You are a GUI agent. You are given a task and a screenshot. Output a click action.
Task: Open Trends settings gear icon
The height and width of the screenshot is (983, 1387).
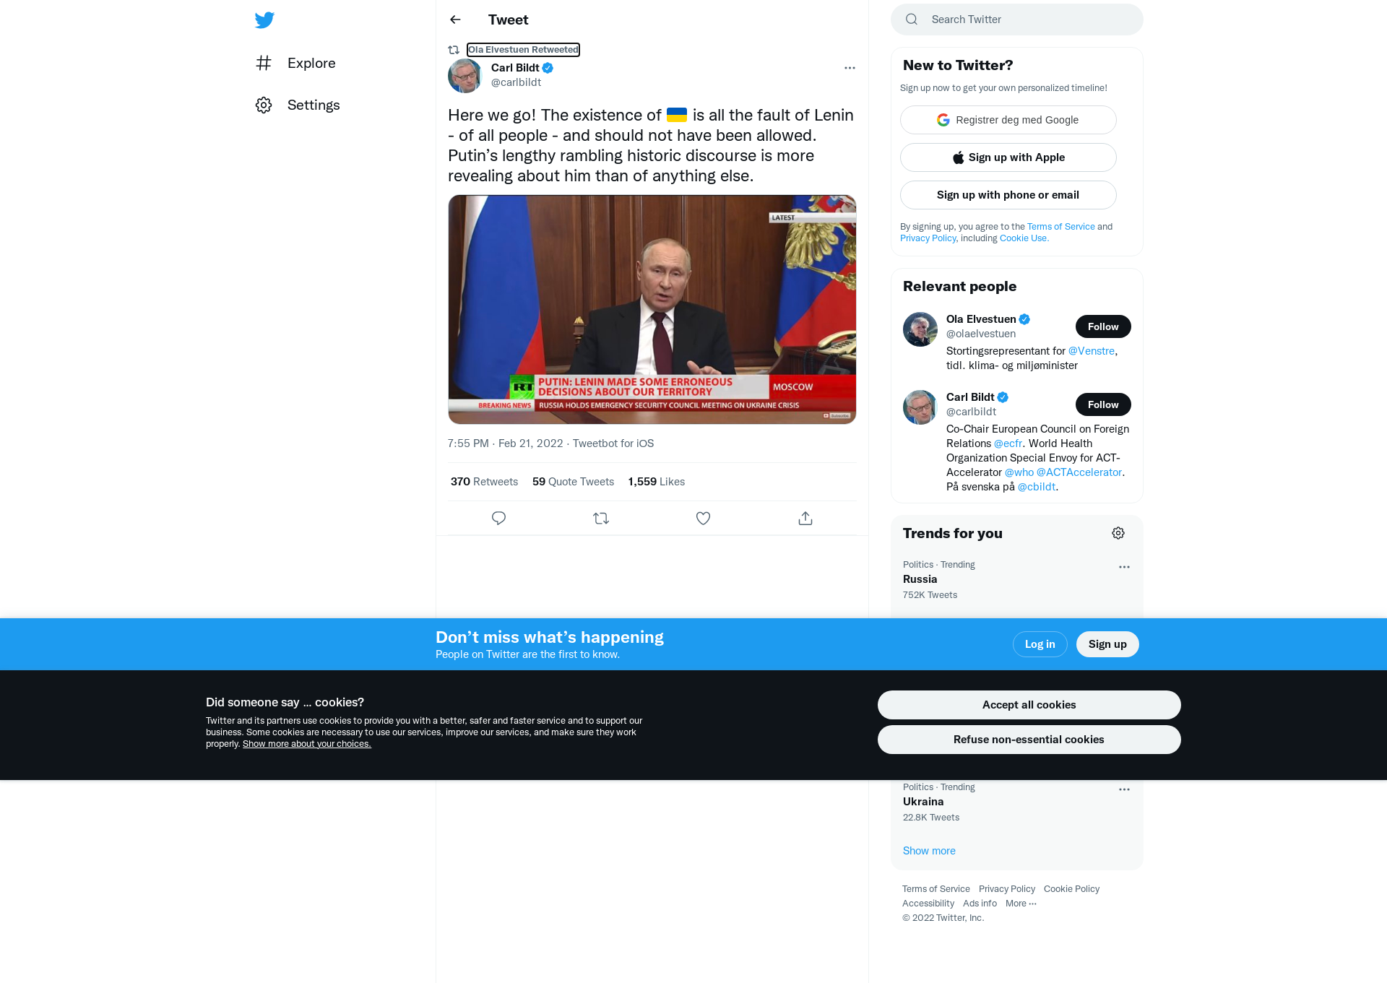coord(1118,533)
